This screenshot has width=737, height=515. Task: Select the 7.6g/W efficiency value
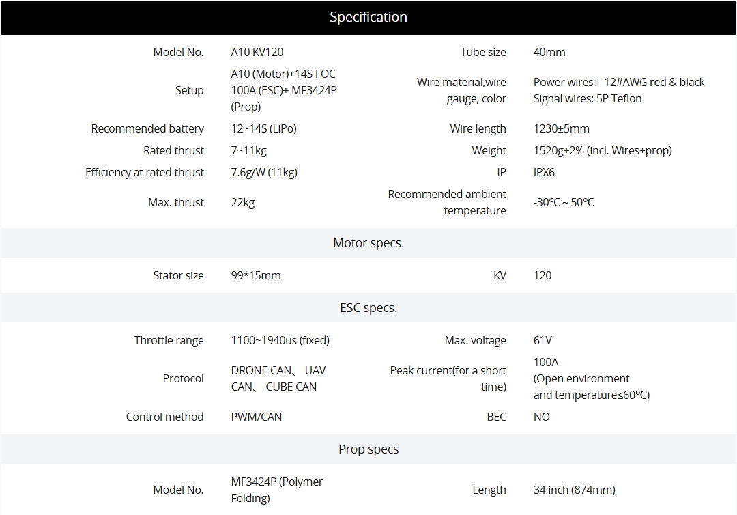click(x=264, y=172)
